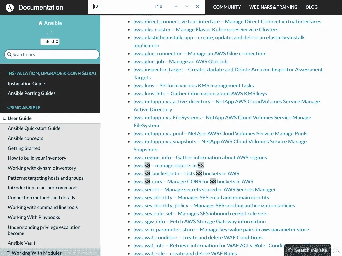The height and width of the screenshot is (256, 342).
Task: Open Getting Started page
Action: [x=24, y=148]
